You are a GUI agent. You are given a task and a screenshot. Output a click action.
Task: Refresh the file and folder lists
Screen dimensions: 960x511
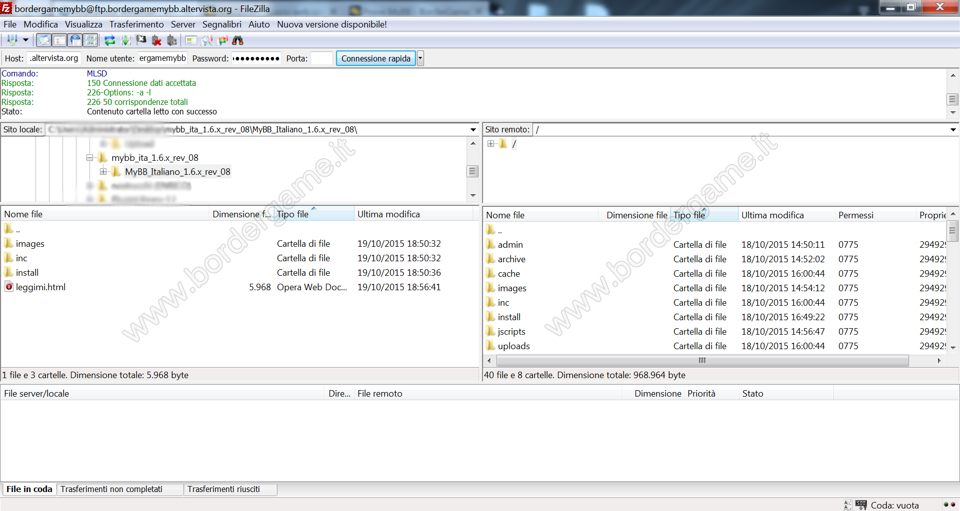tap(109, 40)
